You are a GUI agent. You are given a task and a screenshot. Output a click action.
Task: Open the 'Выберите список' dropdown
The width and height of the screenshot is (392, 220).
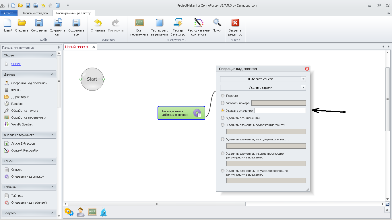(303, 79)
